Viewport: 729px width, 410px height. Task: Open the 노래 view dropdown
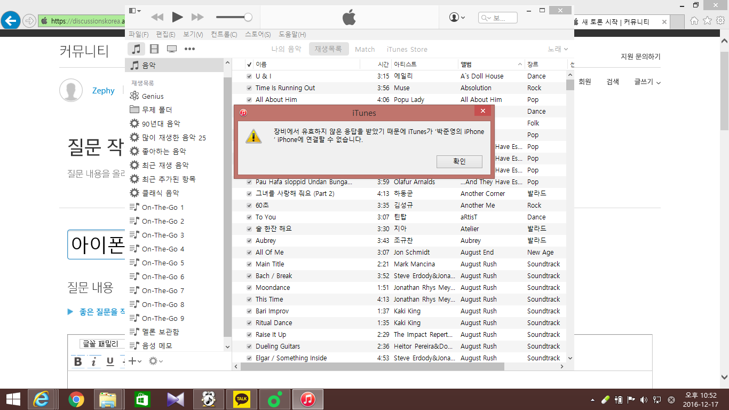[558, 49]
